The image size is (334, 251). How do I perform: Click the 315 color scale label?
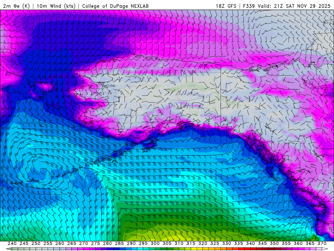click(191, 243)
